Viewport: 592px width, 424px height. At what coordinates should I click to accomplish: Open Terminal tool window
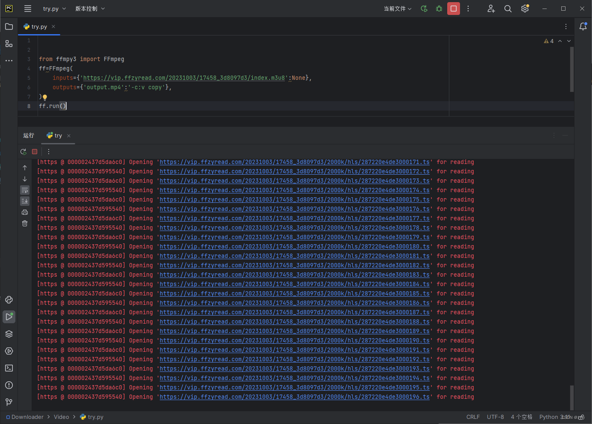click(x=9, y=368)
